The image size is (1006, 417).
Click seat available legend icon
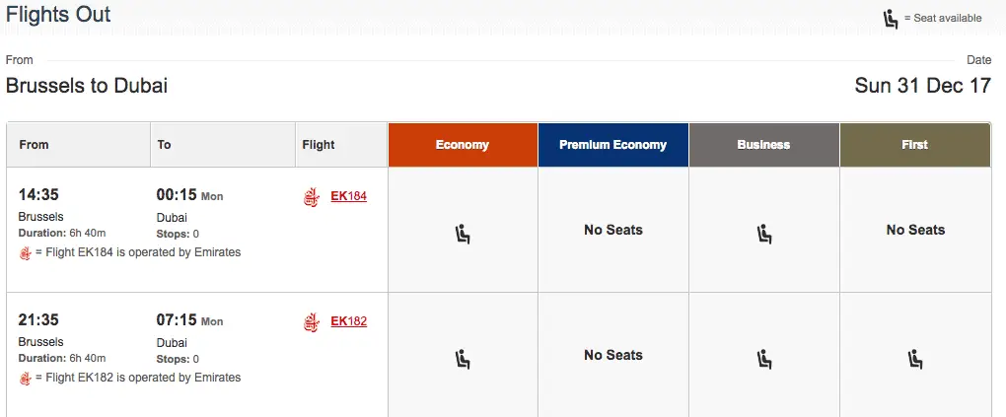coord(891,19)
